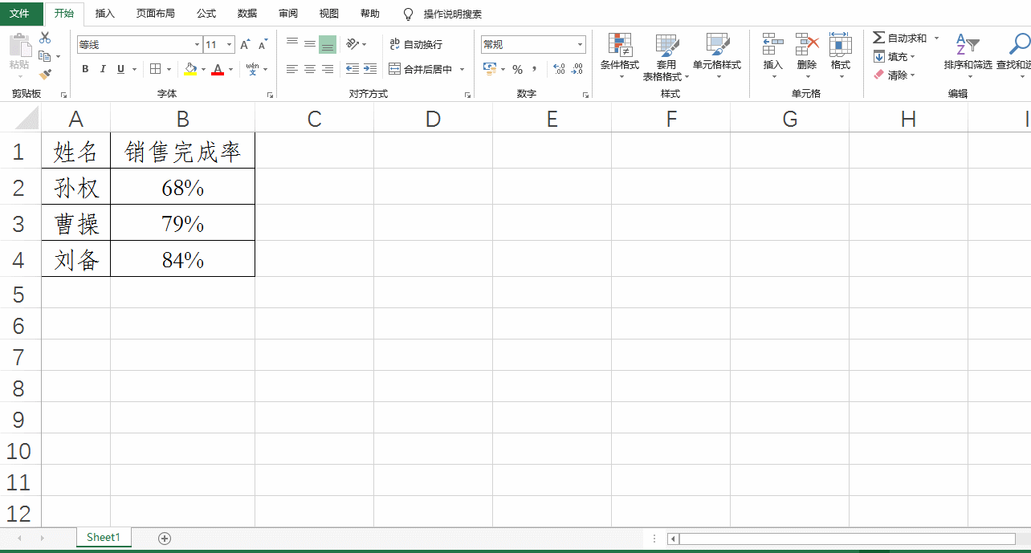The image size is (1031, 553).
Task: Open the 合并后居中 merge cells dropdown
Action: point(463,69)
